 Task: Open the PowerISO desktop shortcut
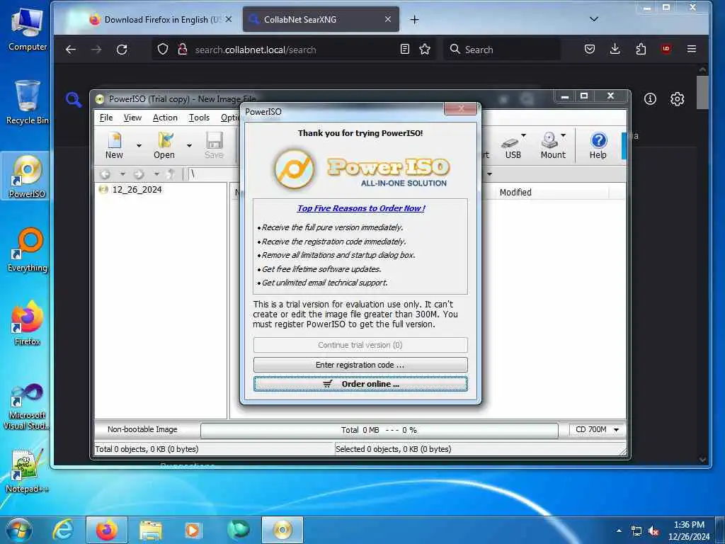pos(27,176)
